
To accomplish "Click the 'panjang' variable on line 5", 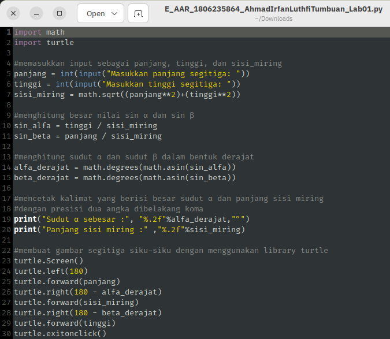I will 30,74.
